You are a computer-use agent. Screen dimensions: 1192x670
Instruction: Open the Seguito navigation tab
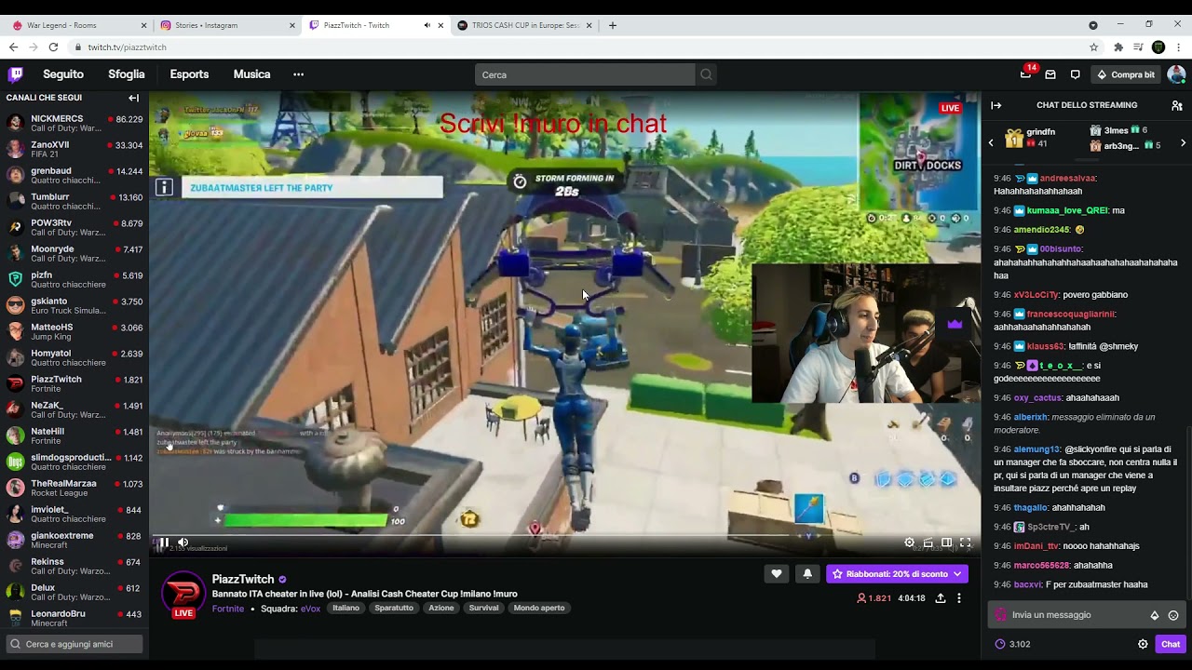coord(63,74)
